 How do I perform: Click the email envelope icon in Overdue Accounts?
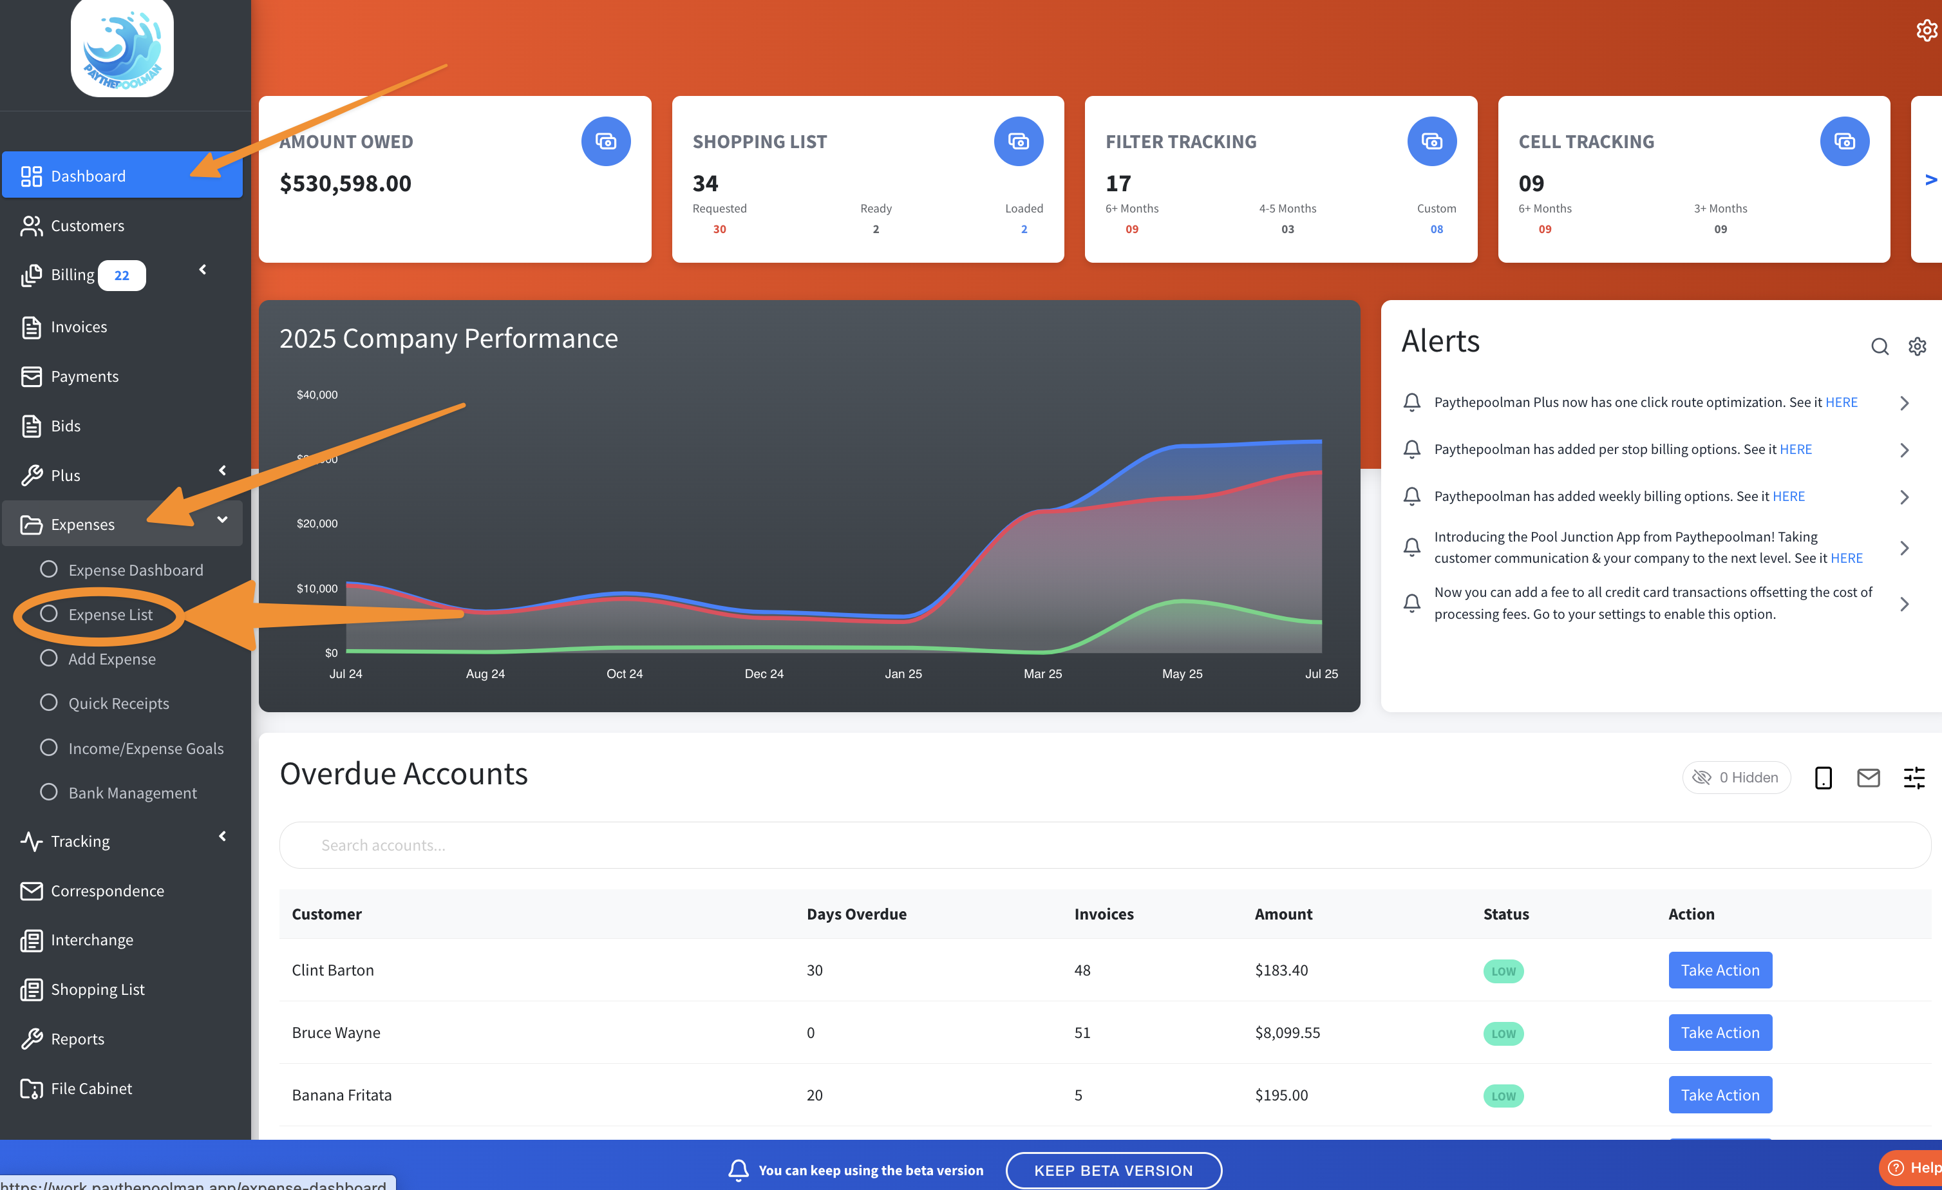(1868, 778)
